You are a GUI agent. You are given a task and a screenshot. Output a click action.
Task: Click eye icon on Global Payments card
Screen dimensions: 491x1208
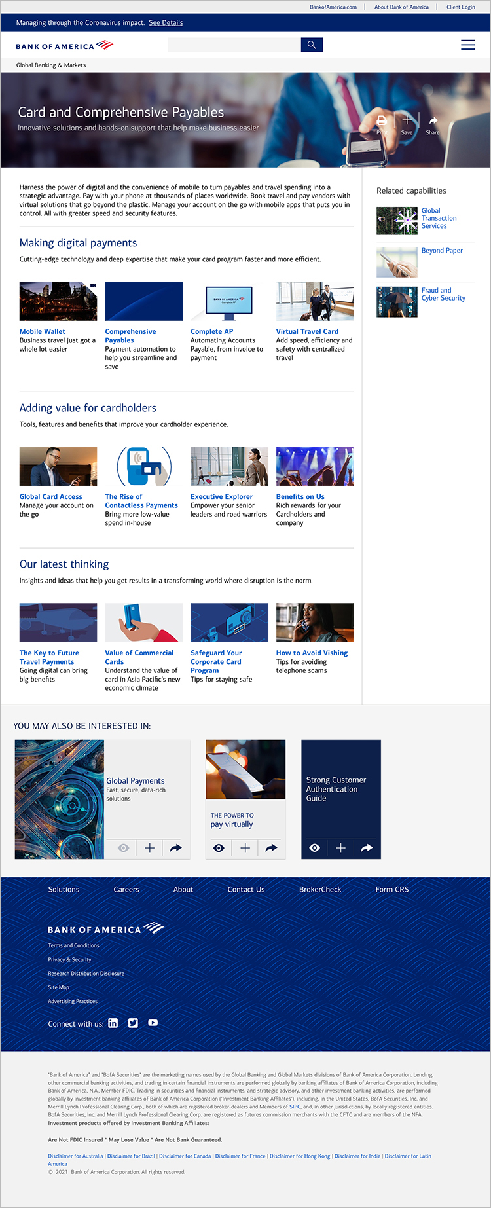click(124, 848)
